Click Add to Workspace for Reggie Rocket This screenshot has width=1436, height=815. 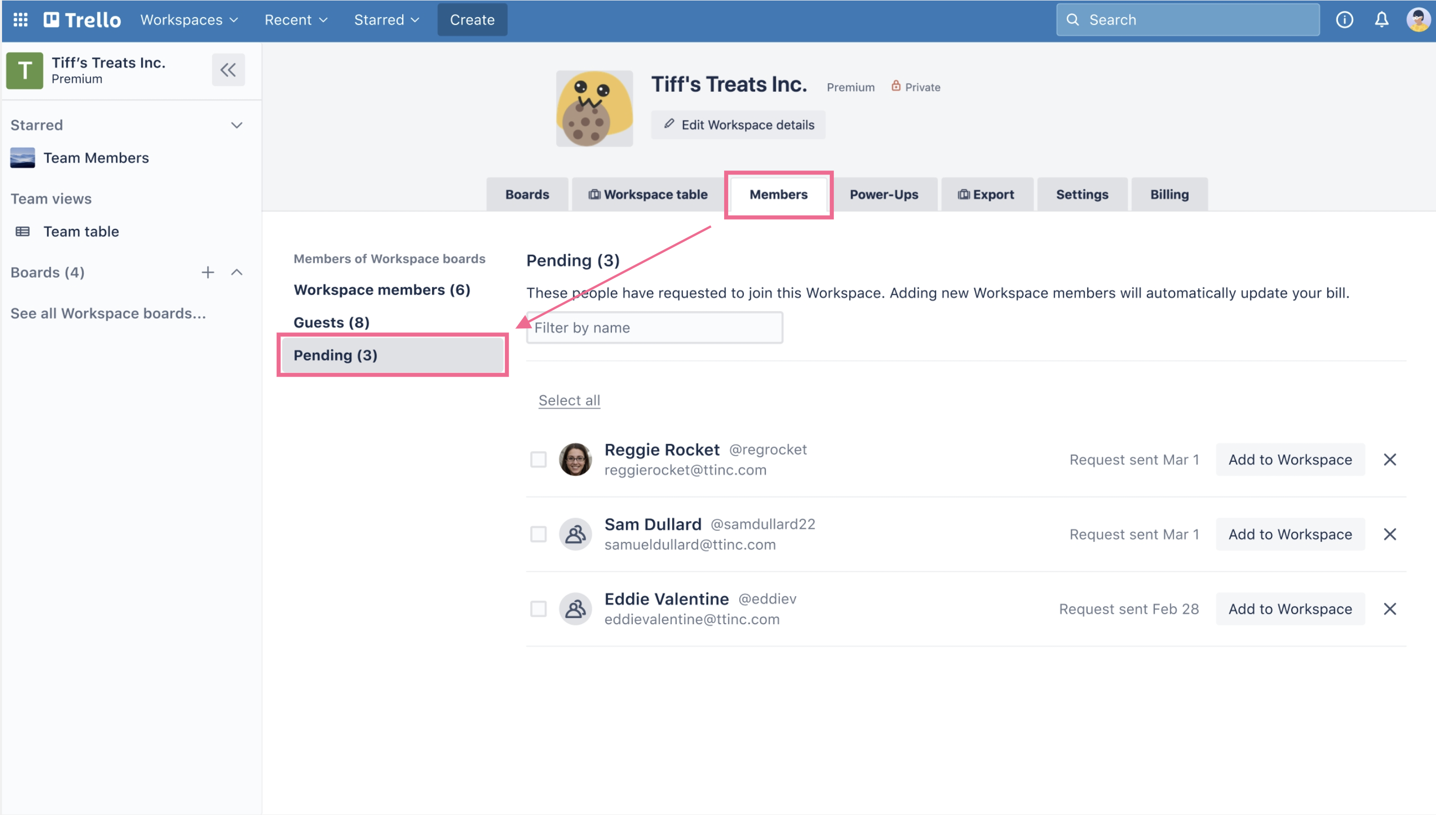[1290, 458]
